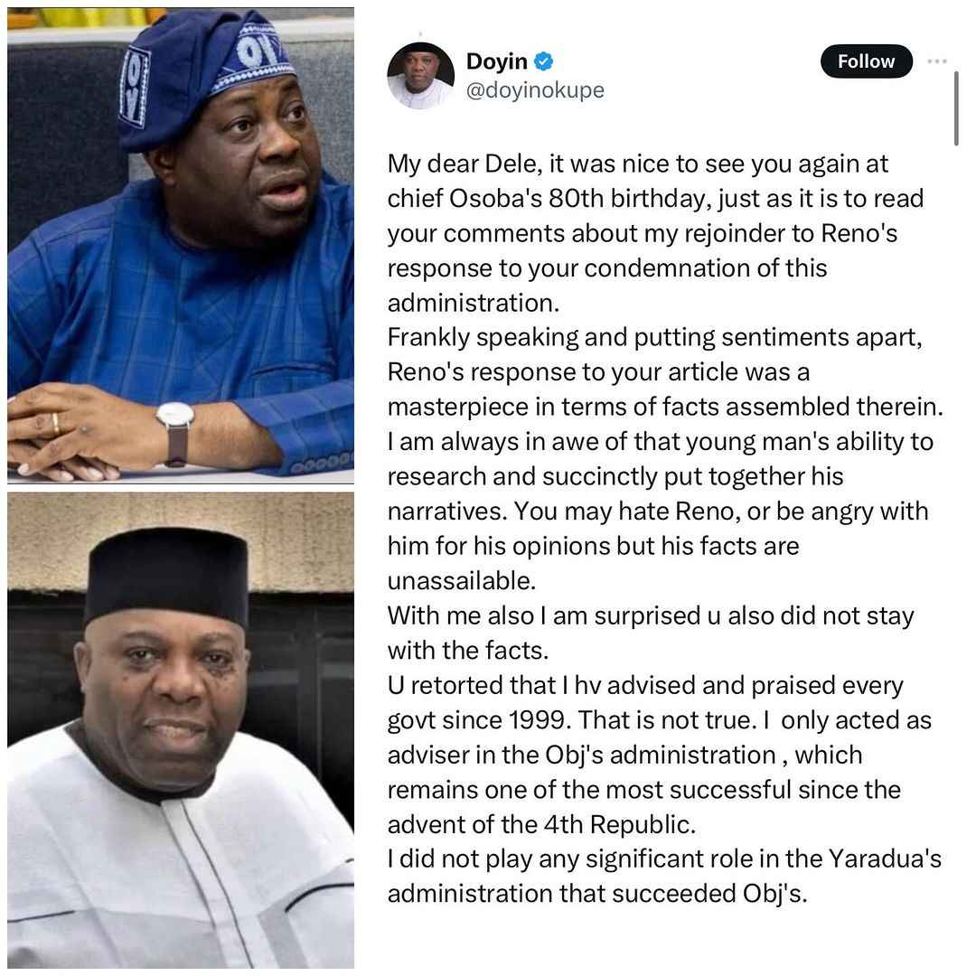Click the 'U retorted that I hv advised' line
976x976 pixels.
point(645,685)
